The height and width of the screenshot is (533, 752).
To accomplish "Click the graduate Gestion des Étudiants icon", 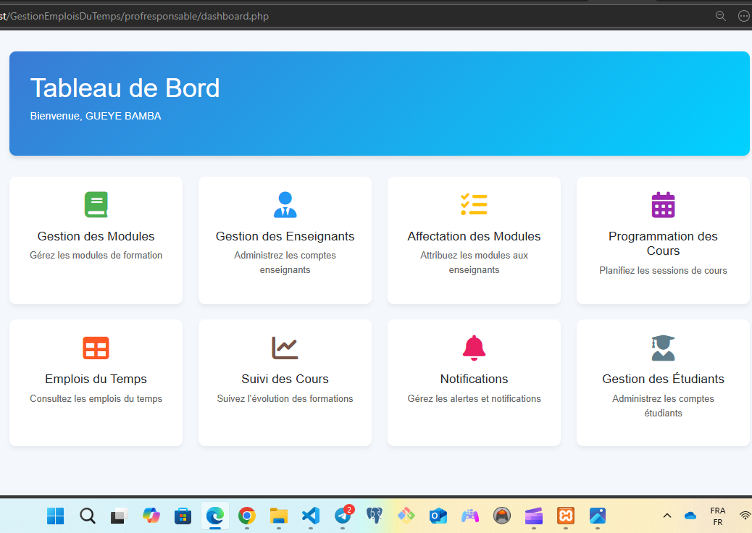I will coord(663,348).
